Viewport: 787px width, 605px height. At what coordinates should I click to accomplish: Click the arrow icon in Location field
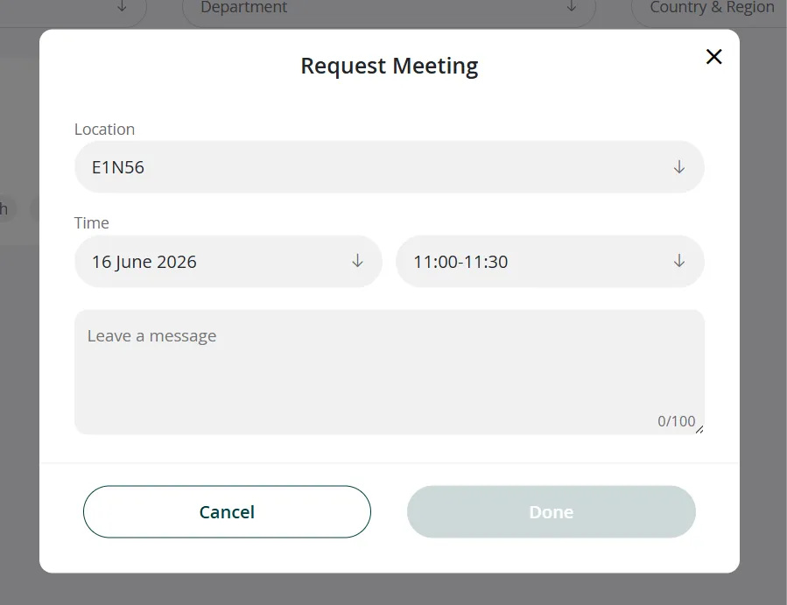pos(679,166)
